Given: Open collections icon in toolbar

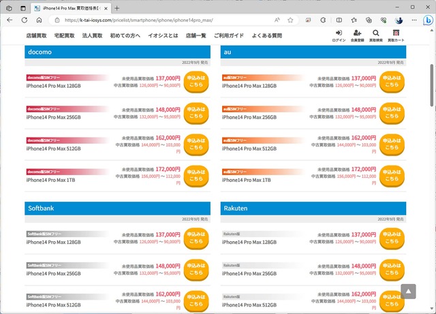Looking at the screenshot, I should 369,20.
